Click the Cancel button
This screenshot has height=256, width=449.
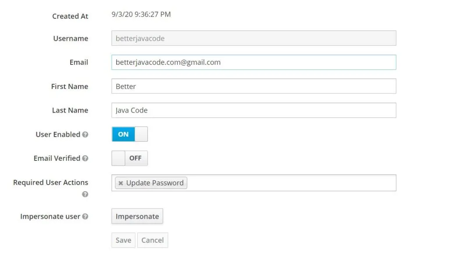pos(153,240)
